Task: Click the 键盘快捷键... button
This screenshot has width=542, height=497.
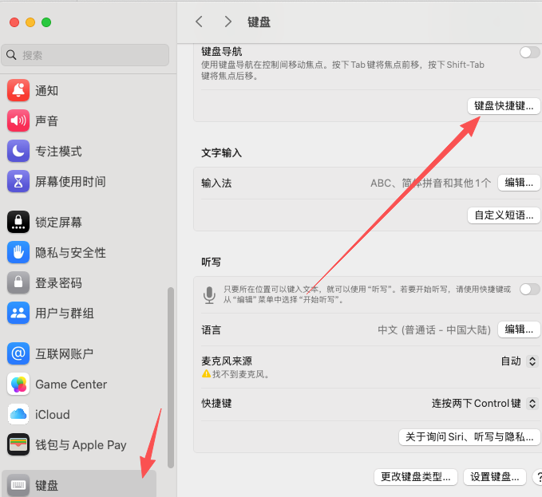Action: coord(504,106)
